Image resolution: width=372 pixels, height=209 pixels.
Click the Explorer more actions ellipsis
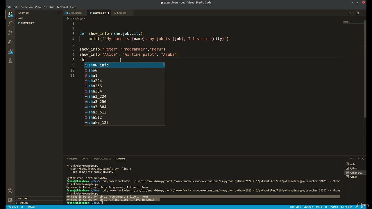click(58, 13)
